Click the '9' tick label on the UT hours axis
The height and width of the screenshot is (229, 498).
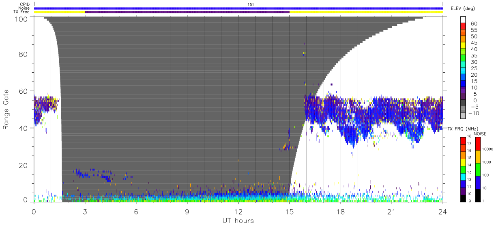click(x=187, y=212)
